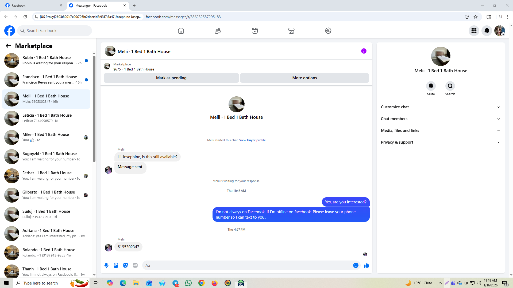Viewport: 513px width, 288px height.
Task: Expand Customize chat section
Action: point(441,107)
